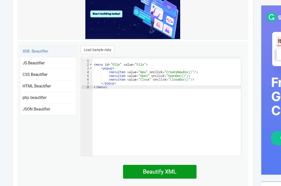Collapse the popup element fold arrow on line 3
This screenshot has height=186, width=281.
[x=91, y=68]
